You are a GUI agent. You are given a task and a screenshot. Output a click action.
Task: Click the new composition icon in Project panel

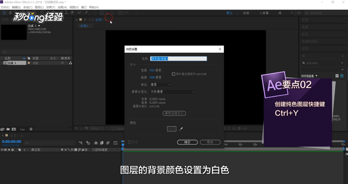(x=14, y=129)
